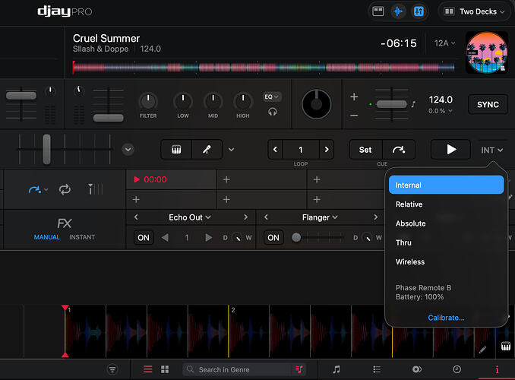Toggle Echo Out effect ON button
The height and width of the screenshot is (380, 515).
tap(144, 238)
